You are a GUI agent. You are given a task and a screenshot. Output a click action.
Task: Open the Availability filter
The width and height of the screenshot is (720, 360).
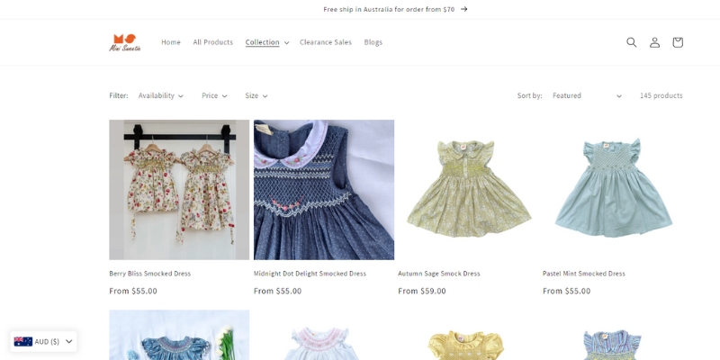[x=160, y=95]
